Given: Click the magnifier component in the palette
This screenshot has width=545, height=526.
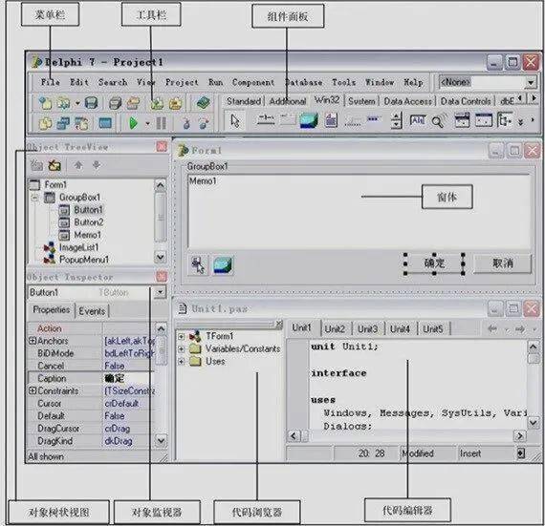Looking at the screenshot, I should 437,121.
